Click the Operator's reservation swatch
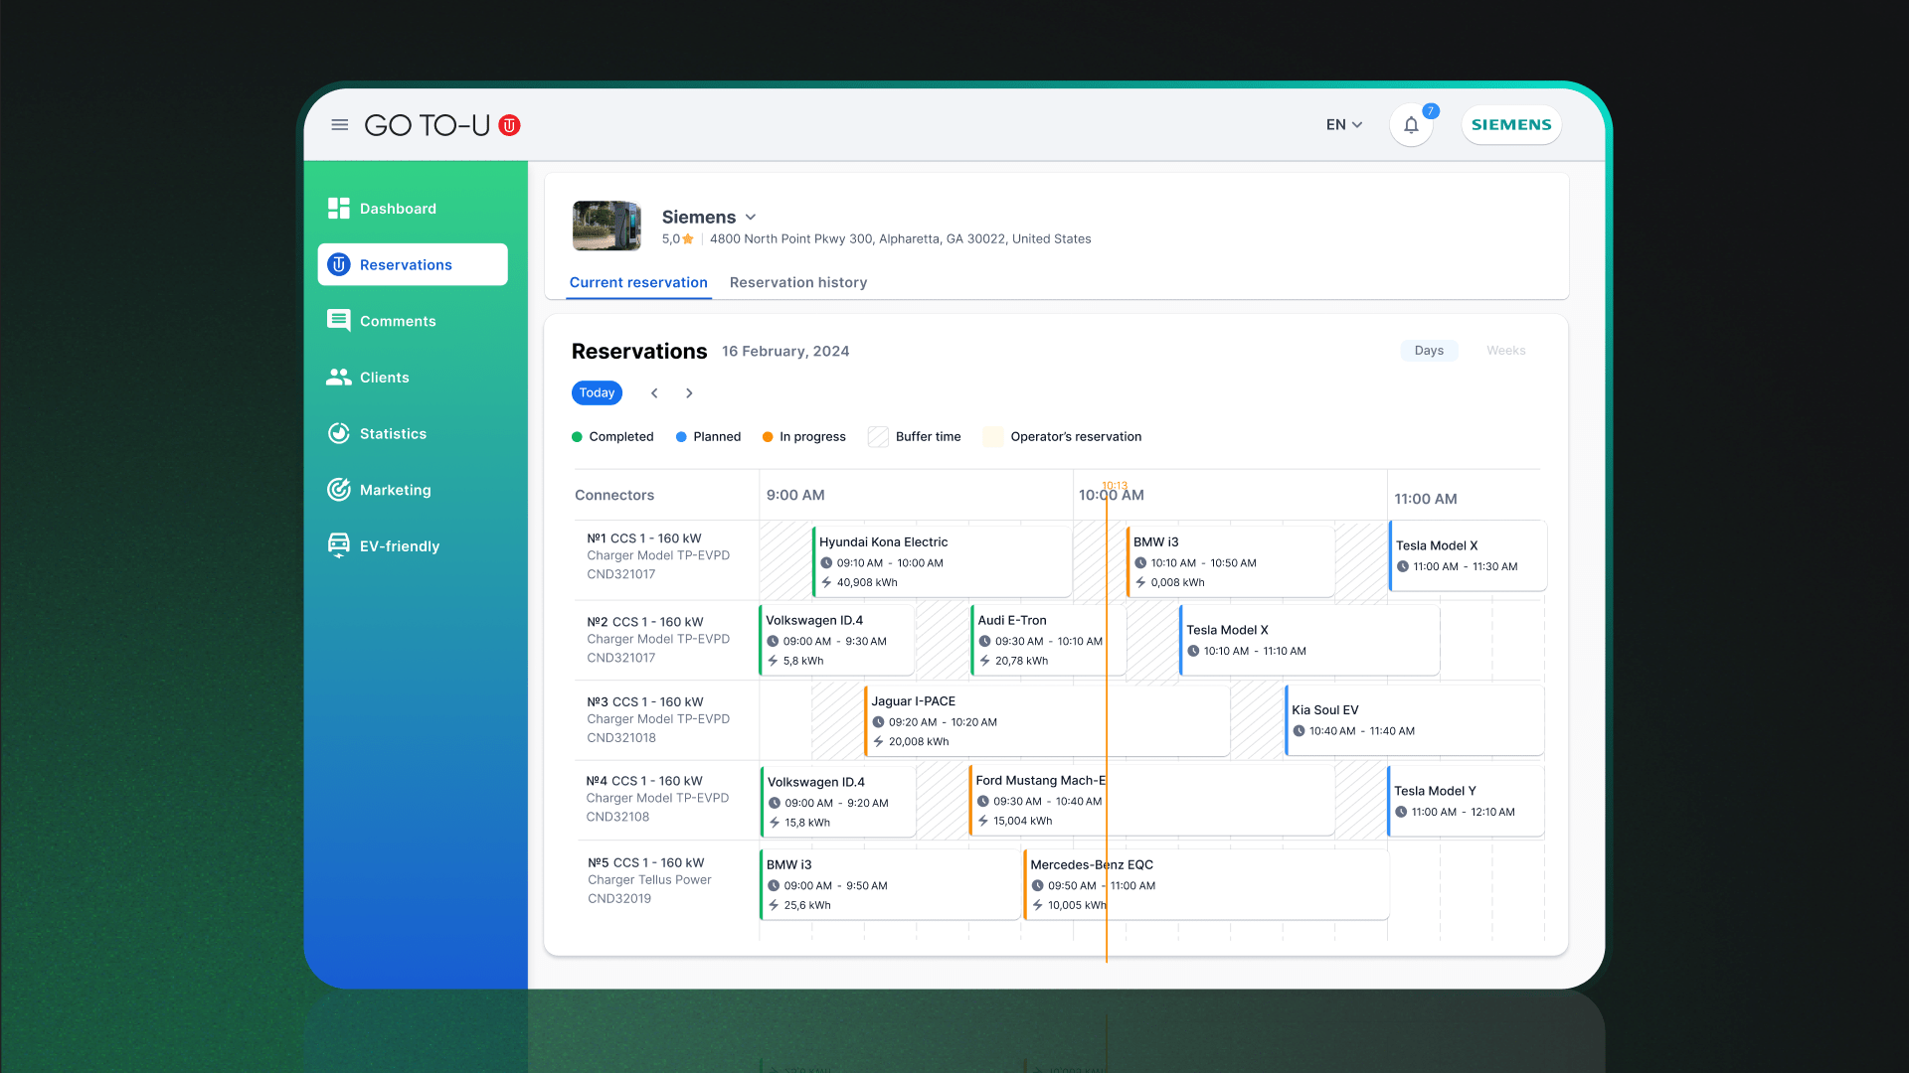The height and width of the screenshot is (1073, 1909). (992, 437)
